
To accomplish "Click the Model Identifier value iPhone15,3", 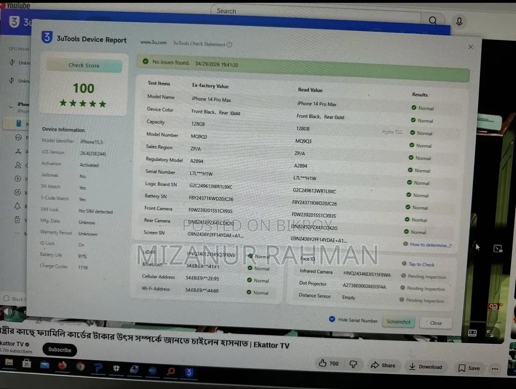I will 92,142.
